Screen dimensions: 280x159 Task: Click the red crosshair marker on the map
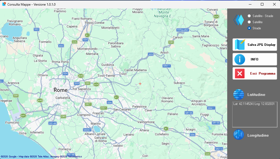(x=140, y=84)
